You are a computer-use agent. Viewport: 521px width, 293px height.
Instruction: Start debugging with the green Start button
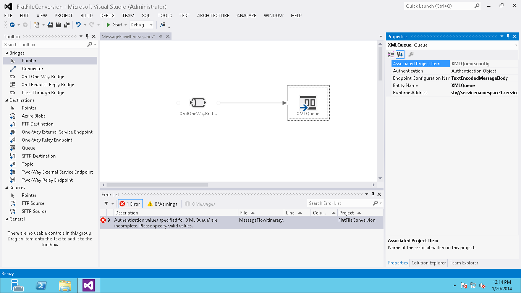[114, 25]
